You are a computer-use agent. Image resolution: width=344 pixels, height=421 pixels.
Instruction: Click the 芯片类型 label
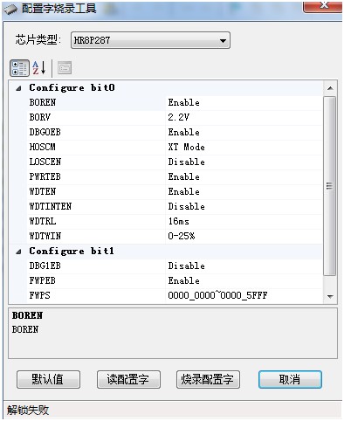click(x=38, y=40)
